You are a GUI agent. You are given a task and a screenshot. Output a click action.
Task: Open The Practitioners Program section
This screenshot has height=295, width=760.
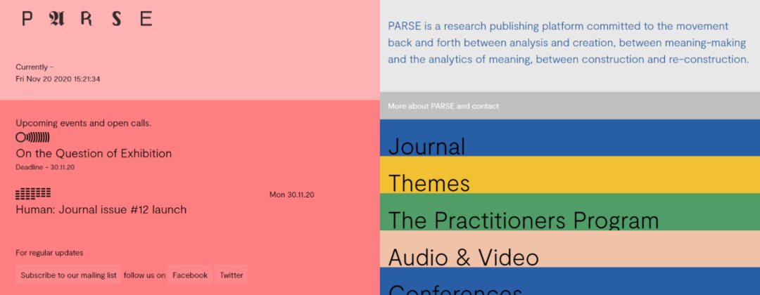[x=570, y=212]
